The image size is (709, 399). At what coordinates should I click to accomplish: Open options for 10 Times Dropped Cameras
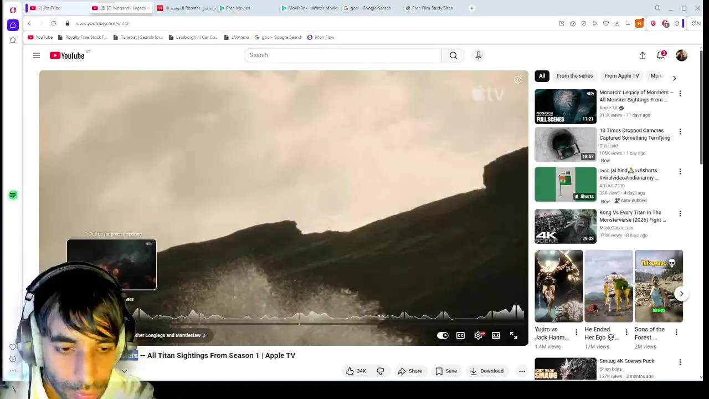click(x=680, y=132)
